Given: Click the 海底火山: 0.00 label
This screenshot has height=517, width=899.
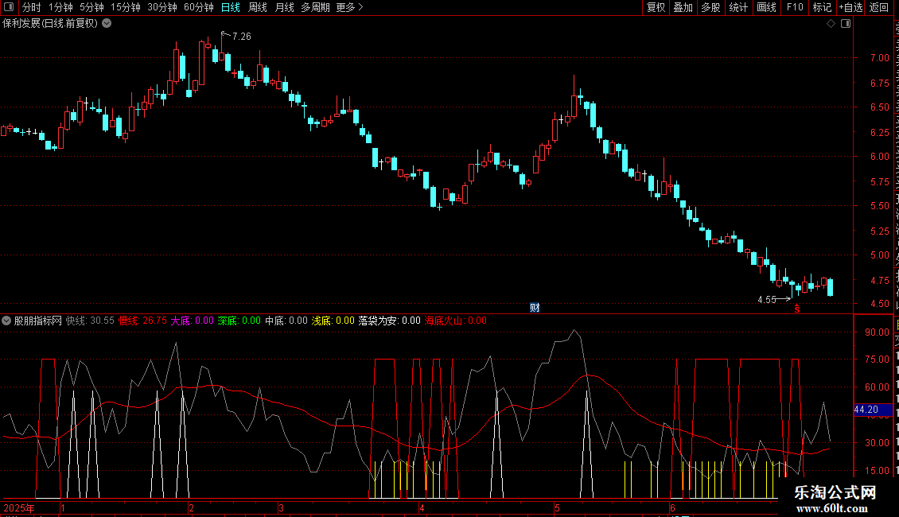Looking at the screenshot, I should pyautogui.click(x=455, y=321).
